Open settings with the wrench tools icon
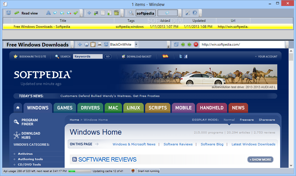Image resolution: width=296 pixels, height=176 pixels. [188, 13]
